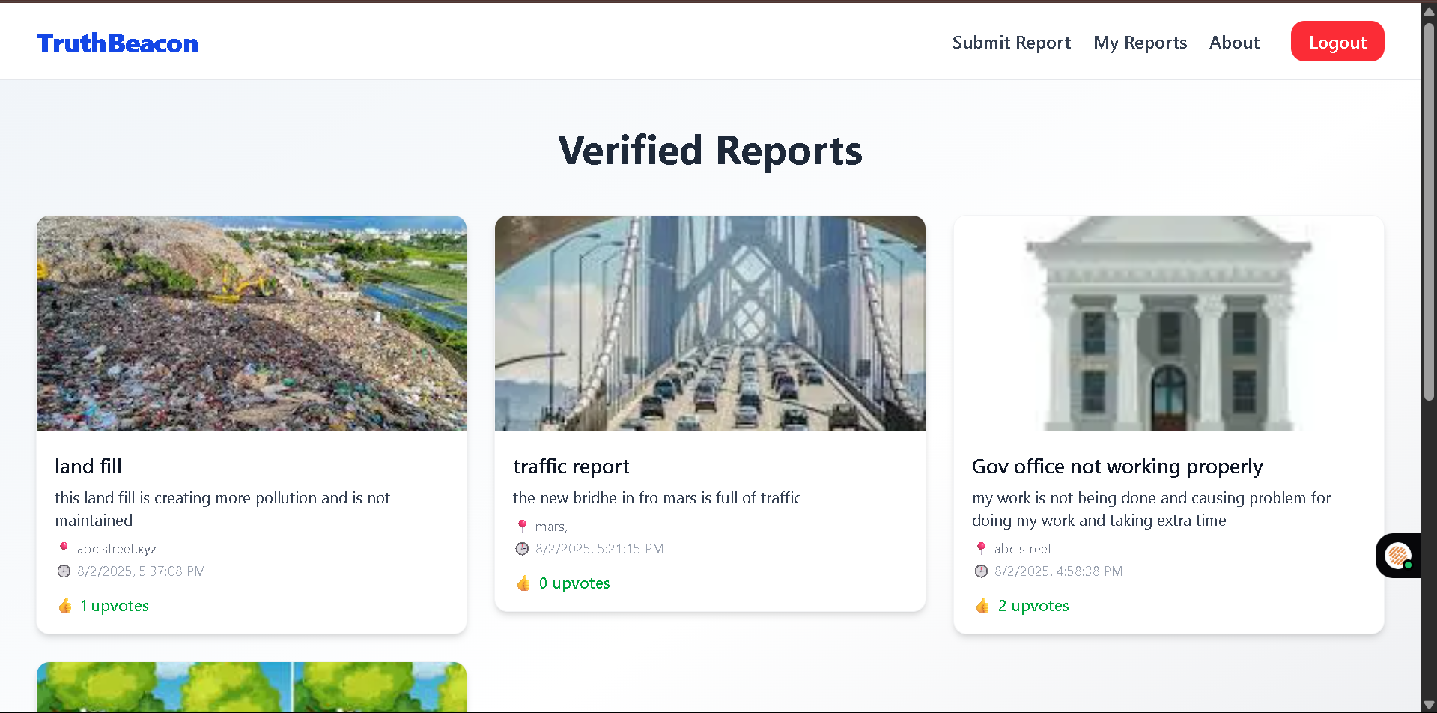Open the "traffic report" card title
Image resolution: width=1437 pixels, height=713 pixels.
571,466
